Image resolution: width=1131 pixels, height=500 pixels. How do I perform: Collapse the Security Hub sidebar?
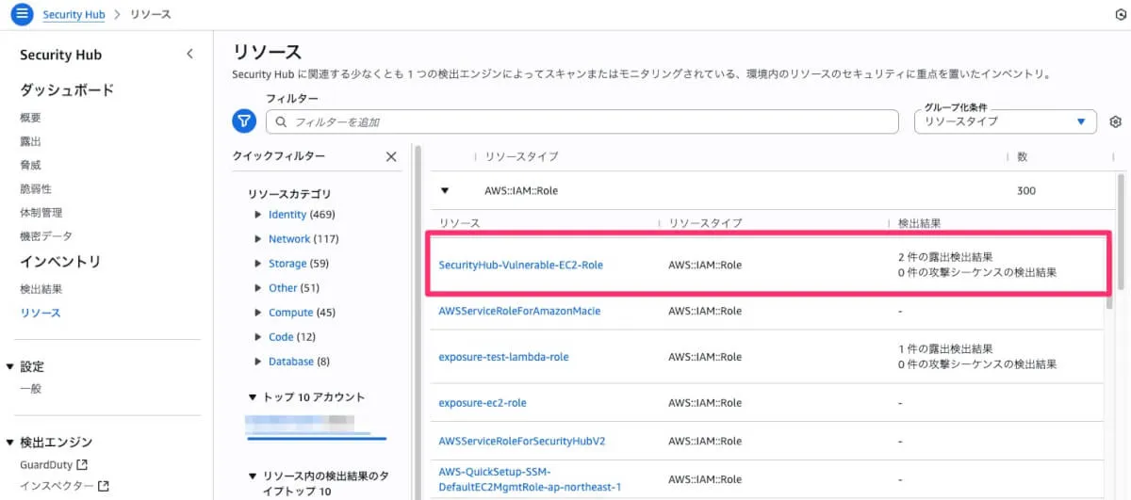click(x=189, y=55)
